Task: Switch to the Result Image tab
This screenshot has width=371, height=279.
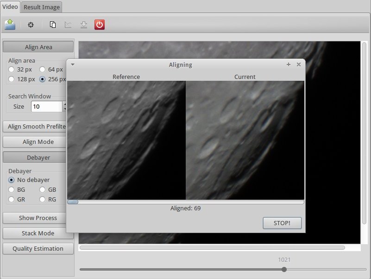Action: click(42, 7)
